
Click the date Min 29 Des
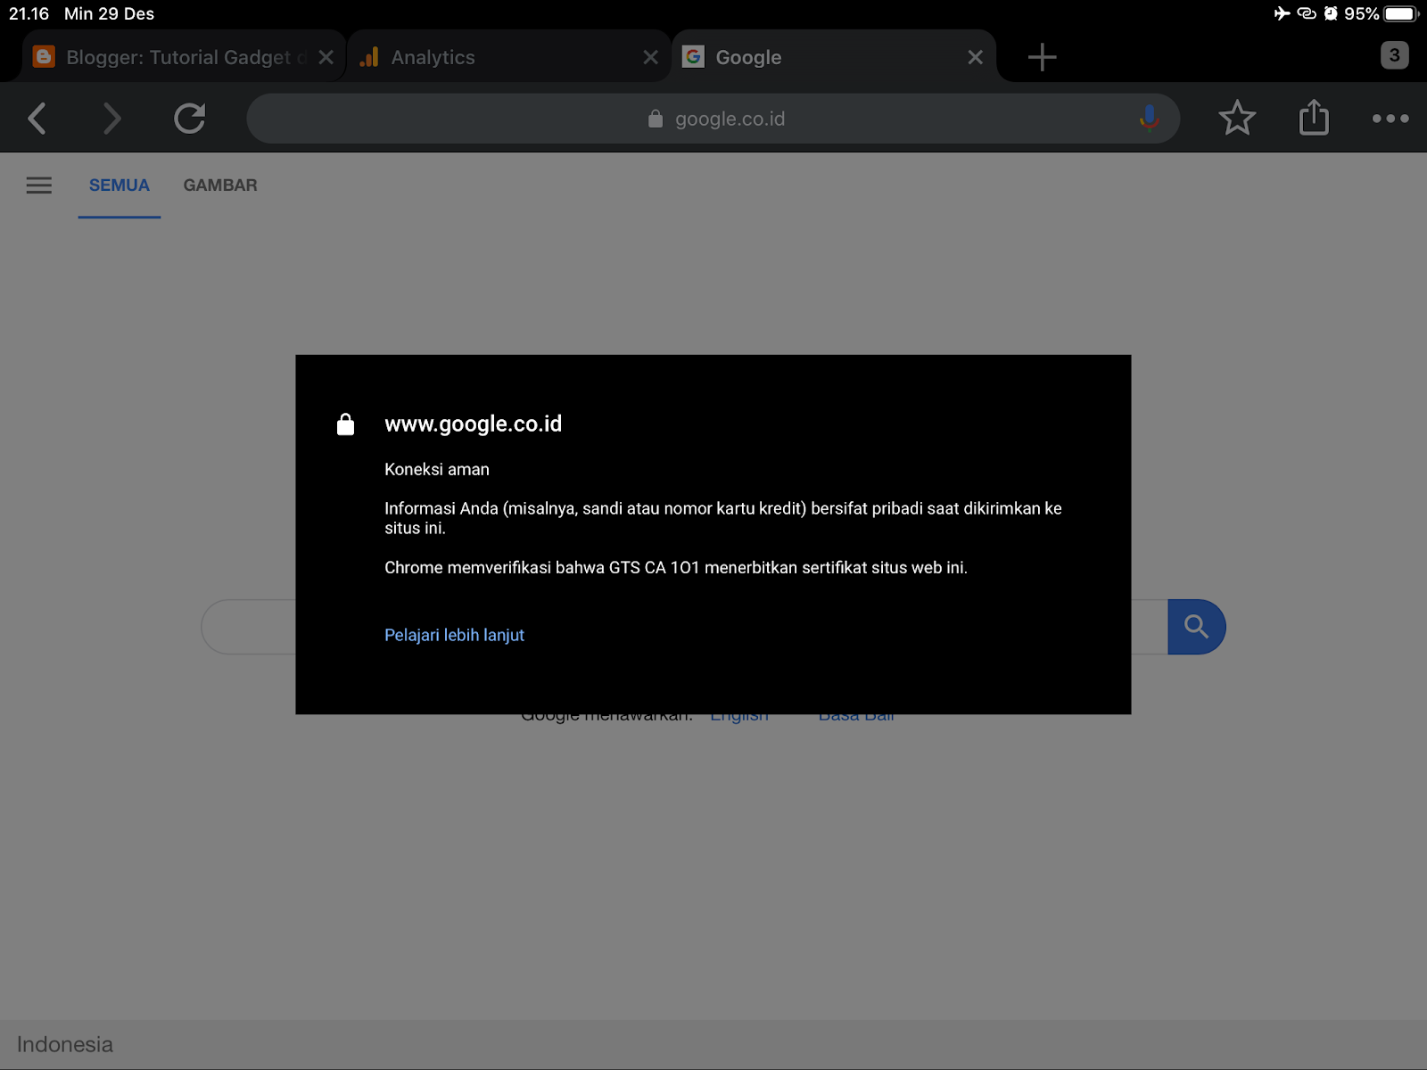[x=109, y=13]
